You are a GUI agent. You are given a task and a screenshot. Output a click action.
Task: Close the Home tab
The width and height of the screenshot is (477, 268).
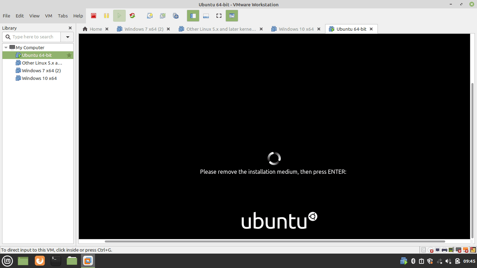pos(107,29)
